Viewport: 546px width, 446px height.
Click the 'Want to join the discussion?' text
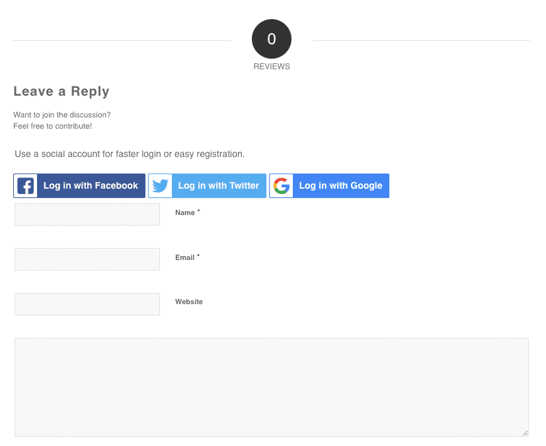point(62,115)
